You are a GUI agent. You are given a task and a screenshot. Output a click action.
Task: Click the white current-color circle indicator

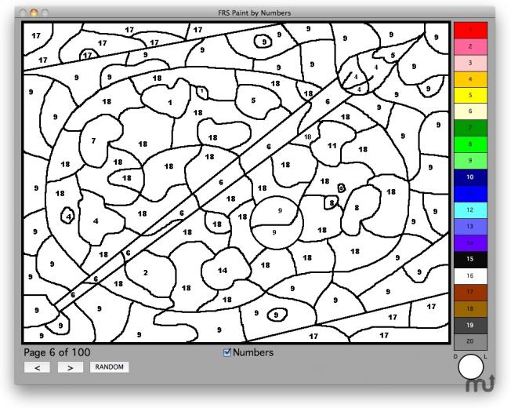[x=470, y=367]
